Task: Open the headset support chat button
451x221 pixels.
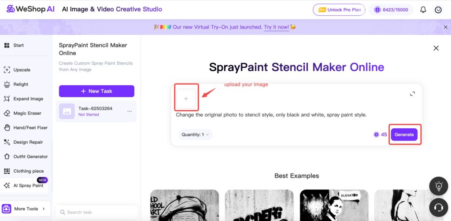Action: (x=438, y=207)
